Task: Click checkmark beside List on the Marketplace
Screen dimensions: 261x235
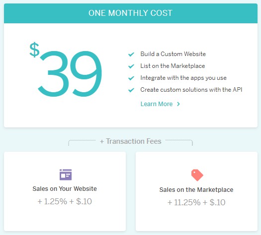Action: tap(131, 66)
